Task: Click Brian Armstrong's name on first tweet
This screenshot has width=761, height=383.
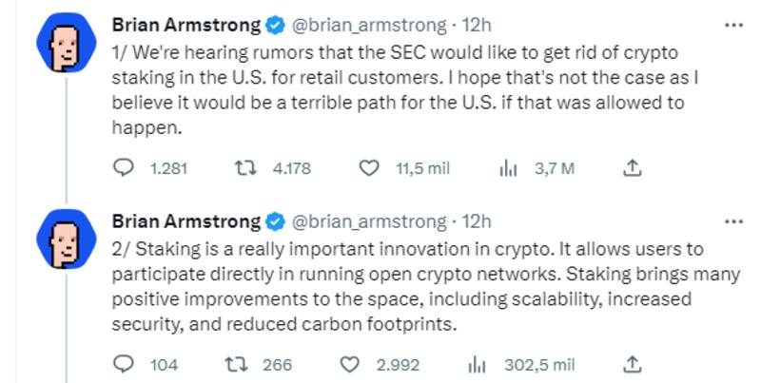Action: 186,24
